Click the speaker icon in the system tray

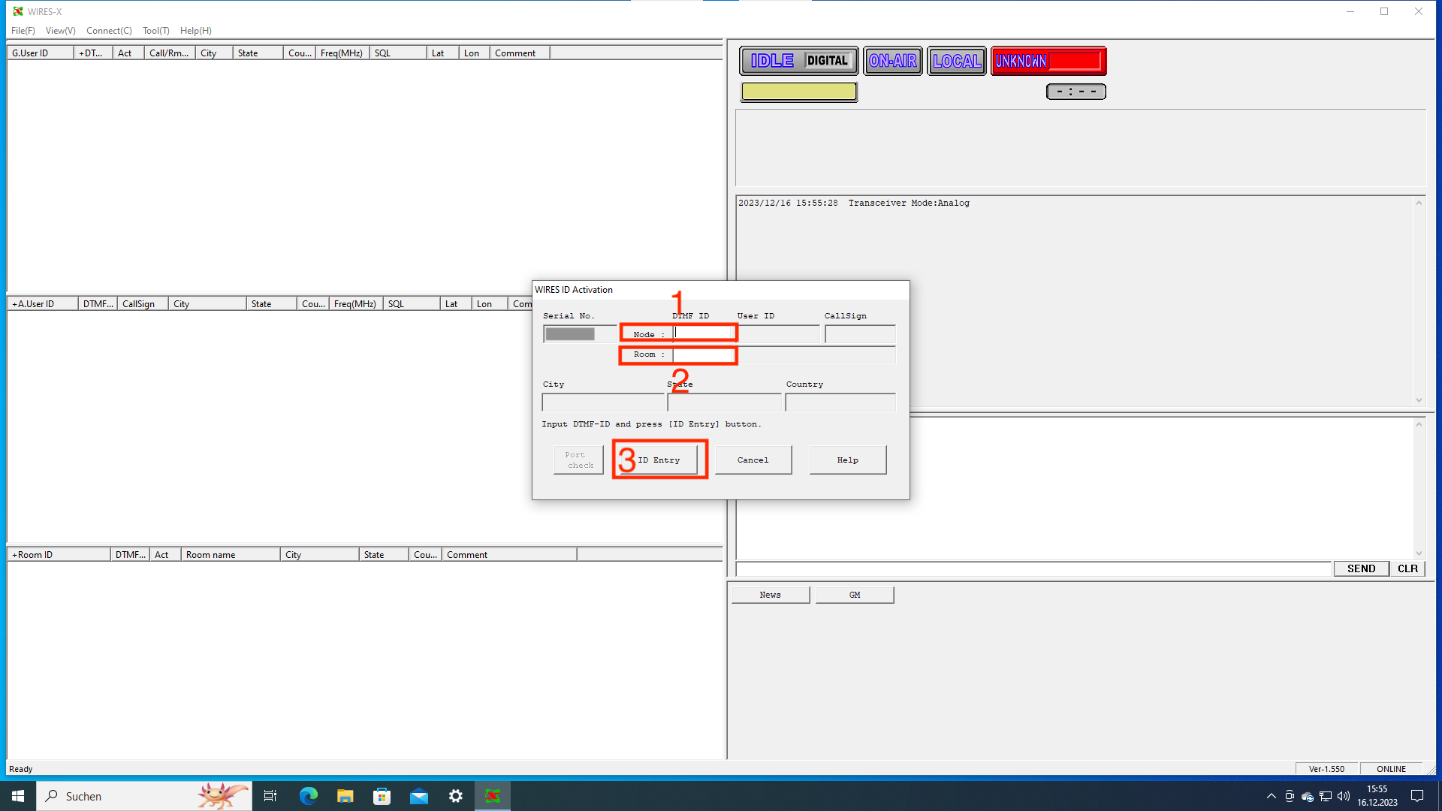pyautogui.click(x=1344, y=797)
